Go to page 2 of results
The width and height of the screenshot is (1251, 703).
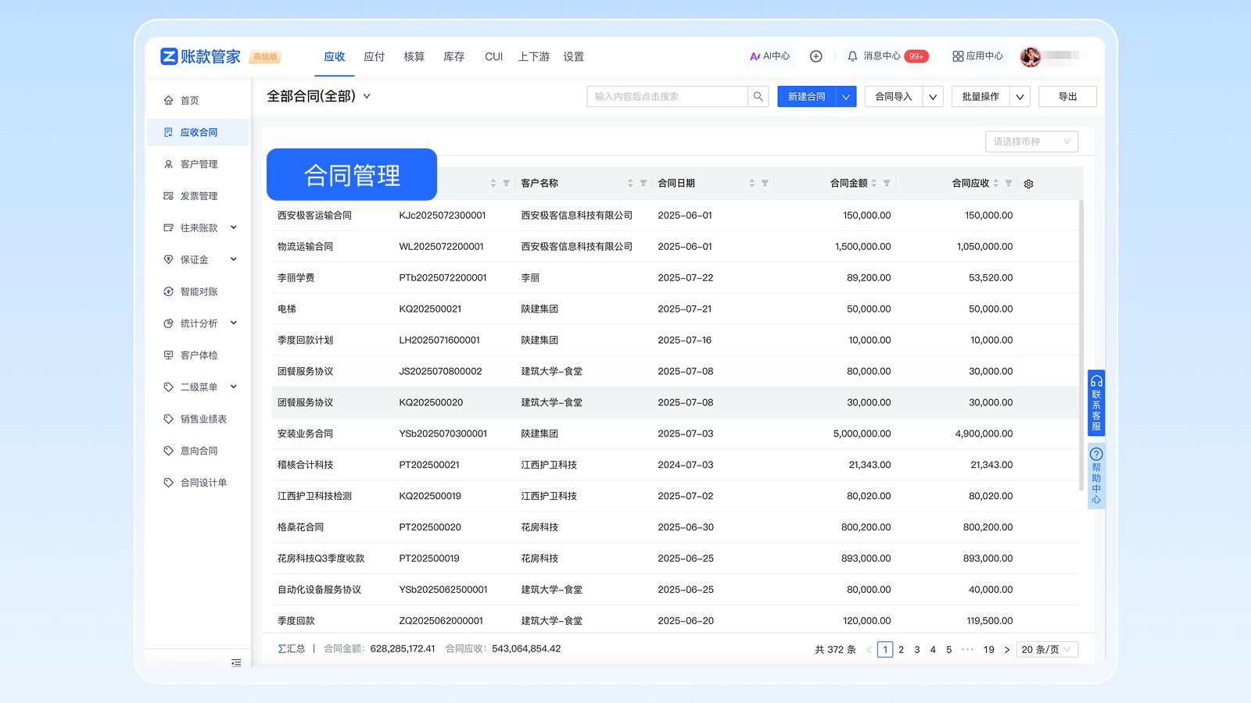click(x=901, y=649)
